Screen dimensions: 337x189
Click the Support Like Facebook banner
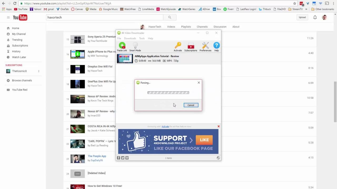pyautogui.click(x=168, y=141)
